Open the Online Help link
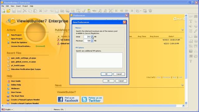Image resolution: width=199 pixels, height=112 pixels. click(16, 85)
